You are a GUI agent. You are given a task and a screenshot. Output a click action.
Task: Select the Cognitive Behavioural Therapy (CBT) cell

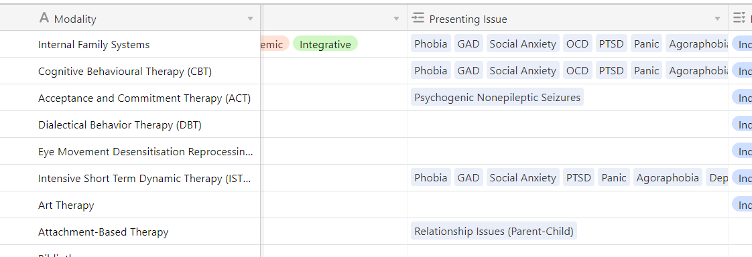tap(131, 71)
